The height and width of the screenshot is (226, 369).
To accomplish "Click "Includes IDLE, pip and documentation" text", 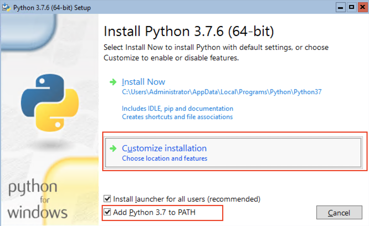I will point(178,108).
